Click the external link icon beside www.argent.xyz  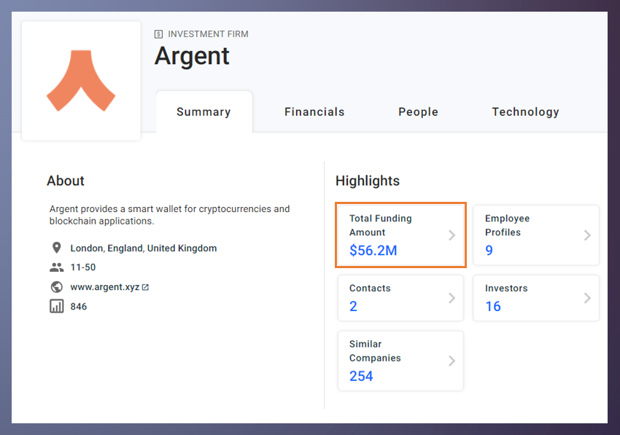click(x=145, y=287)
